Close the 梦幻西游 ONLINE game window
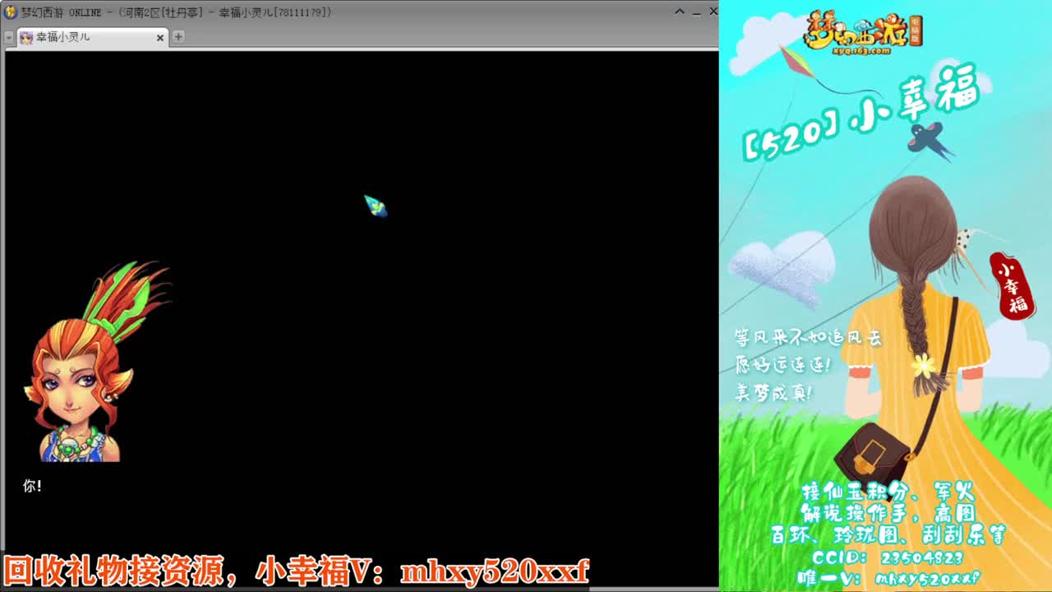Screen dimensions: 1052x592 click(x=713, y=12)
